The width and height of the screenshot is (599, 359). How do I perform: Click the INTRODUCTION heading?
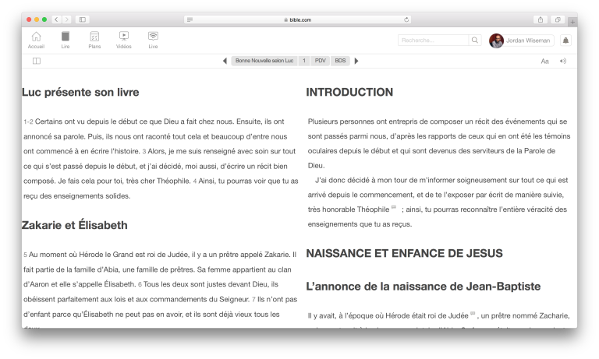click(349, 93)
